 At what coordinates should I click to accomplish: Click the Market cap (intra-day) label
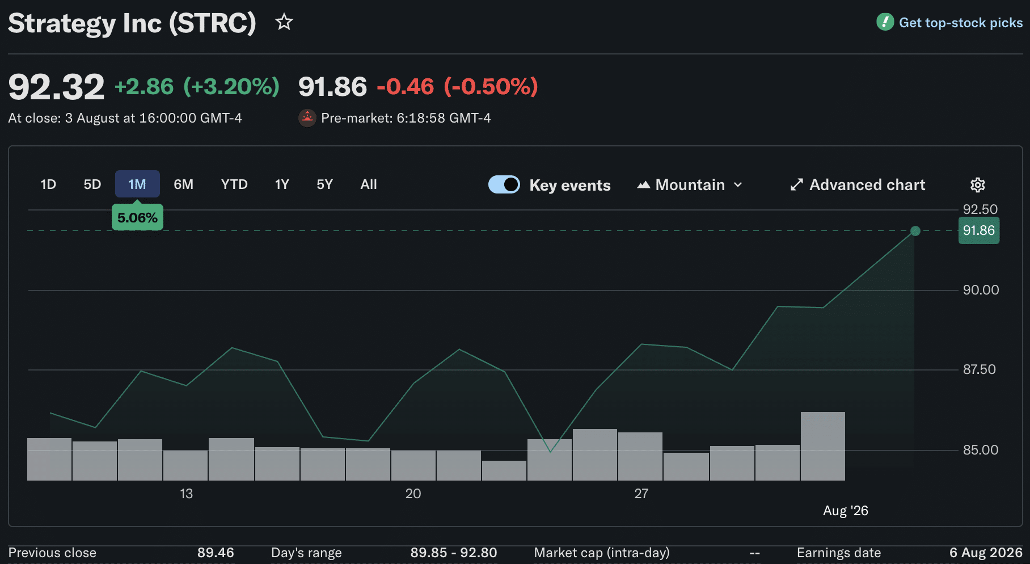coord(602,553)
